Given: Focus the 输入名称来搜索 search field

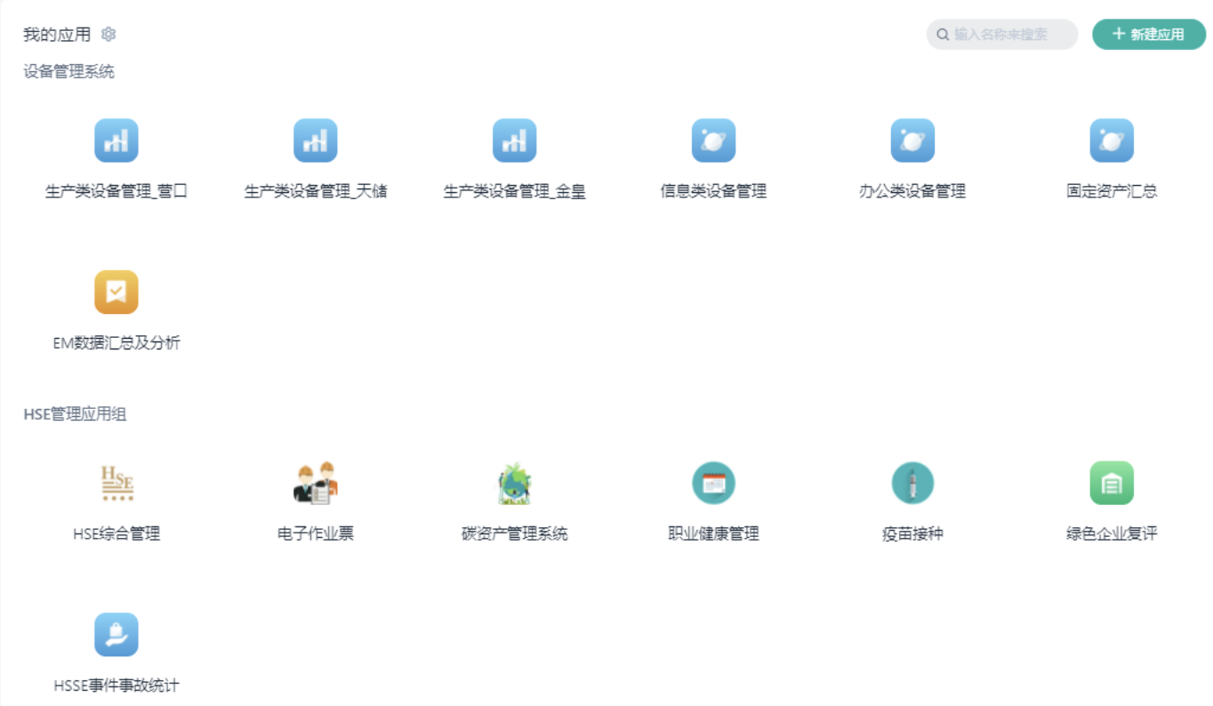Looking at the screenshot, I should pos(1002,35).
